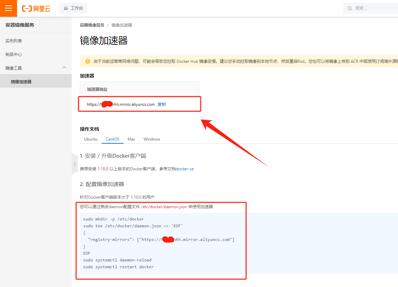The width and height of the screenshot is (398, 287).
Task: Open 实例列表 in the sidebar
Action: click(14, 41)
